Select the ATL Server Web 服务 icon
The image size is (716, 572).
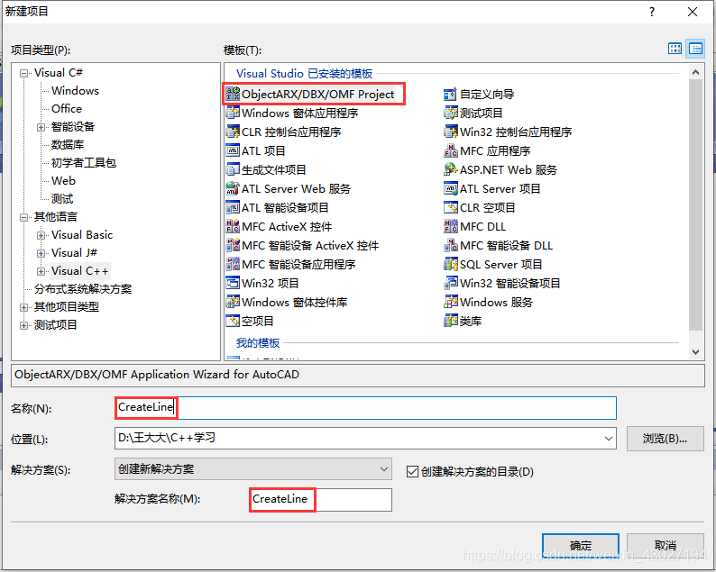tap(233, 188)
